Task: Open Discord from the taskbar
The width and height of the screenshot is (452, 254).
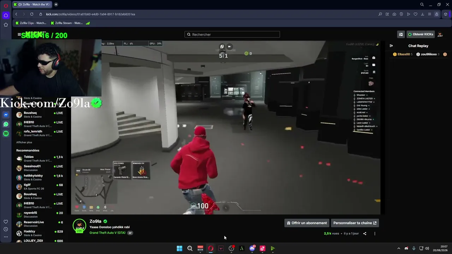Action: [252, 248]
